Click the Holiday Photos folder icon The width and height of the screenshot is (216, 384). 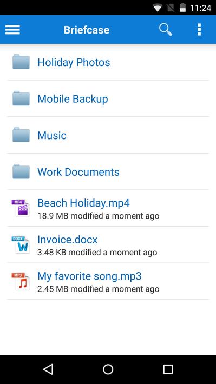click(21, 62)
